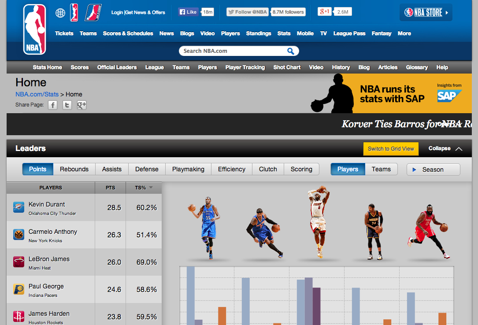The image size is (478, 325).
Task: Select the Scoring leaders tab
Action: coord(301,170)
